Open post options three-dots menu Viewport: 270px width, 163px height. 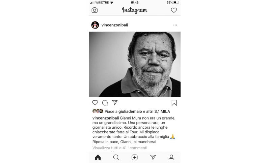[x=175, y=25]
